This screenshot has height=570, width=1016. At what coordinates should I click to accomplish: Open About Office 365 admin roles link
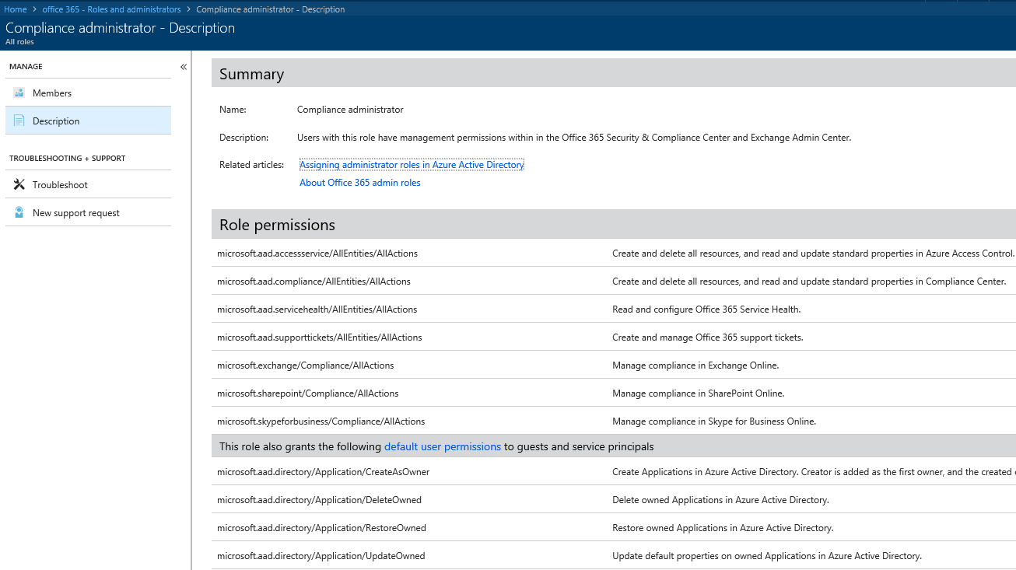(360, 183)
